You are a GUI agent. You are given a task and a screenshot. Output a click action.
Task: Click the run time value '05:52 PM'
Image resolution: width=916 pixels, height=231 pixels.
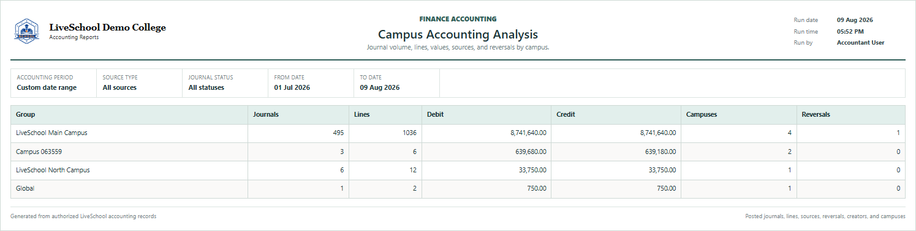coord(850,31)
